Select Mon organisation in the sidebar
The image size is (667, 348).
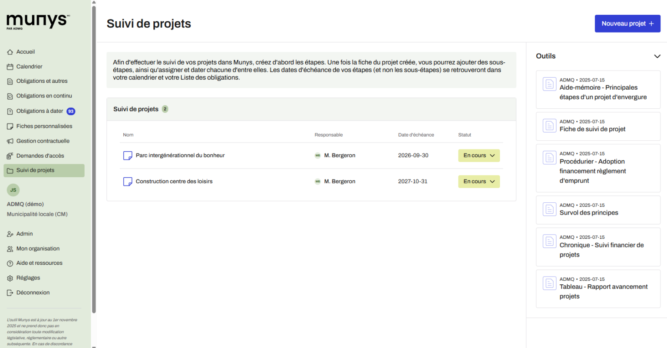pos(38,249)
